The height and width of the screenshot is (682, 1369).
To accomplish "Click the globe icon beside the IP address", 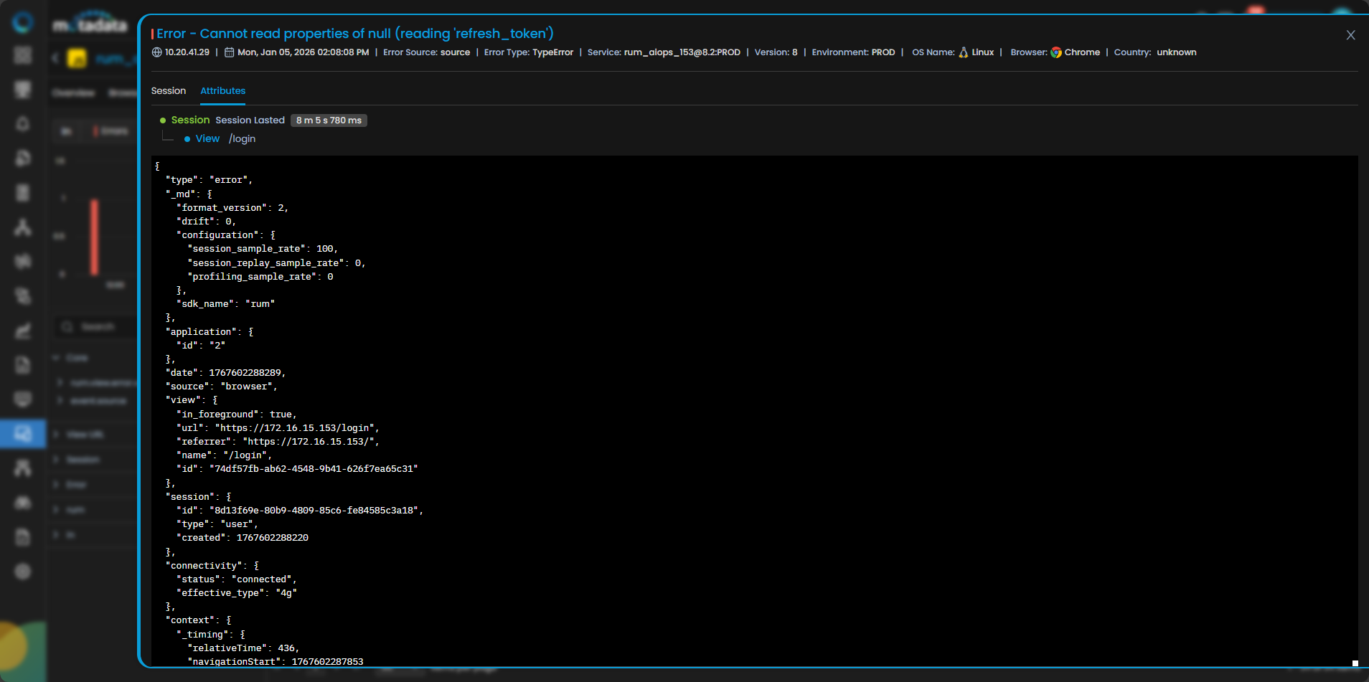I will click(157, 52).
